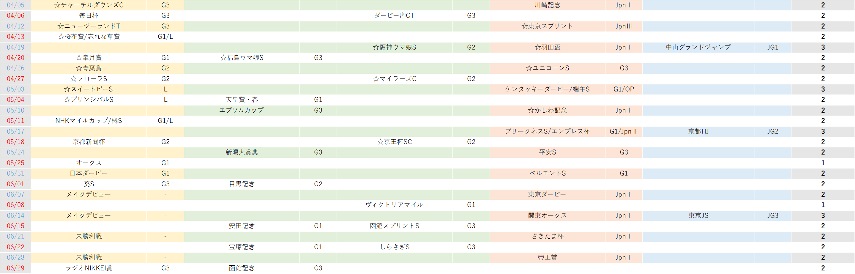855x274 pixels.
Task: Click the ベルモントS cell
Action: [547, 173]
